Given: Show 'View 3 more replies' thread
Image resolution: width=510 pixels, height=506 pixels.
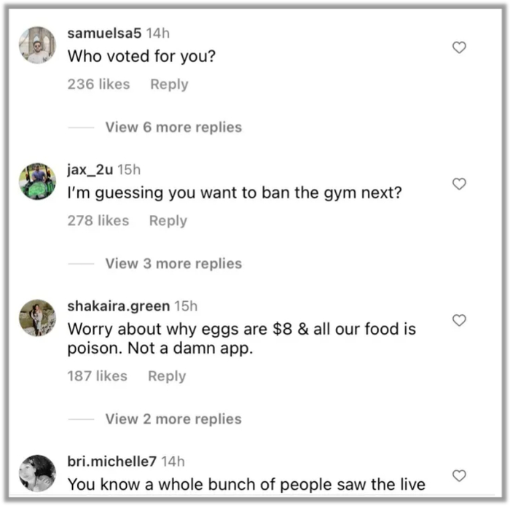Looking at the screenshot, I should tap(173, 263).
